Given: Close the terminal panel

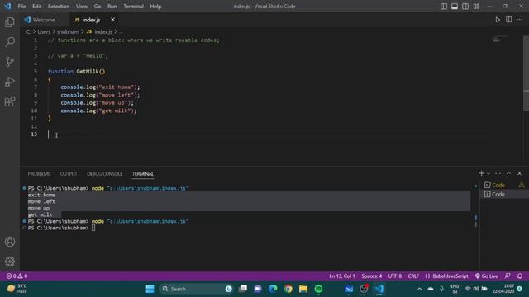Looking at the screenshot, I should point(520,173).
